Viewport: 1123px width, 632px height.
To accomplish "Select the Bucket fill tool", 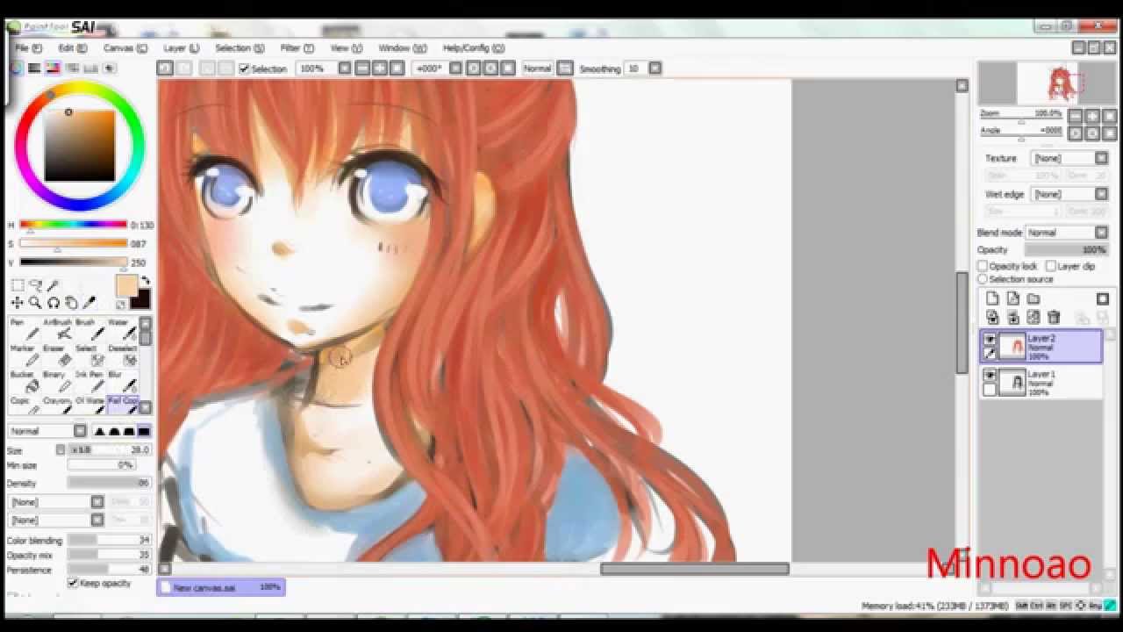I will (24, 381).
